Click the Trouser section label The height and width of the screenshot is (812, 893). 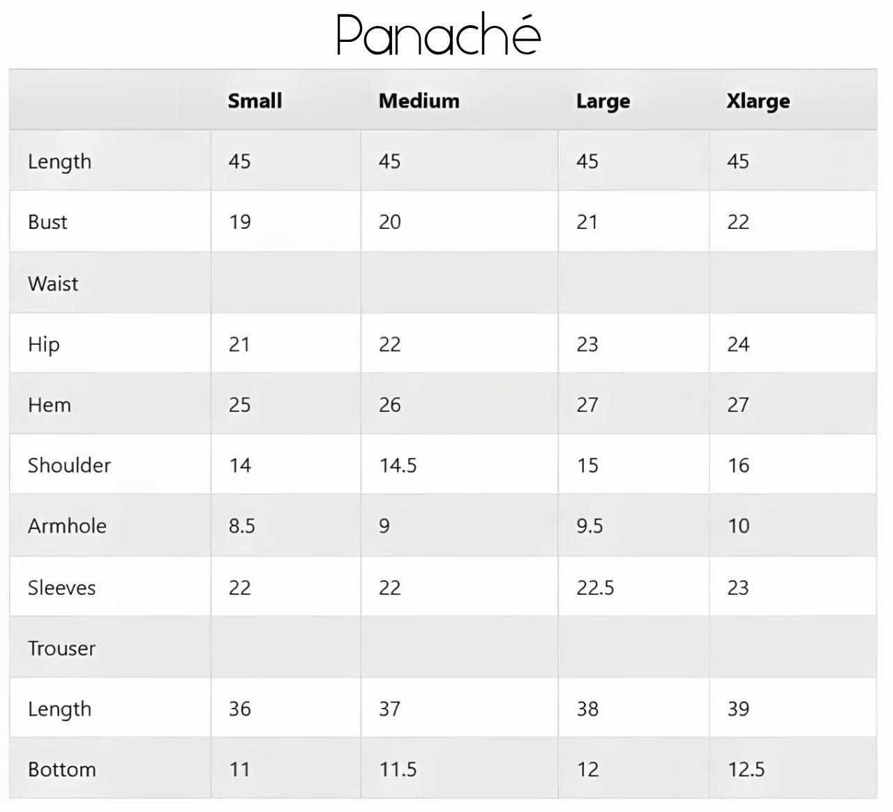(x=61, y=648)
